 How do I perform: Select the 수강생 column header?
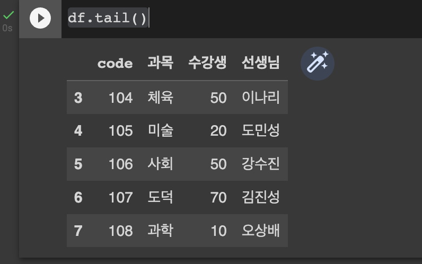coord(207,63)
